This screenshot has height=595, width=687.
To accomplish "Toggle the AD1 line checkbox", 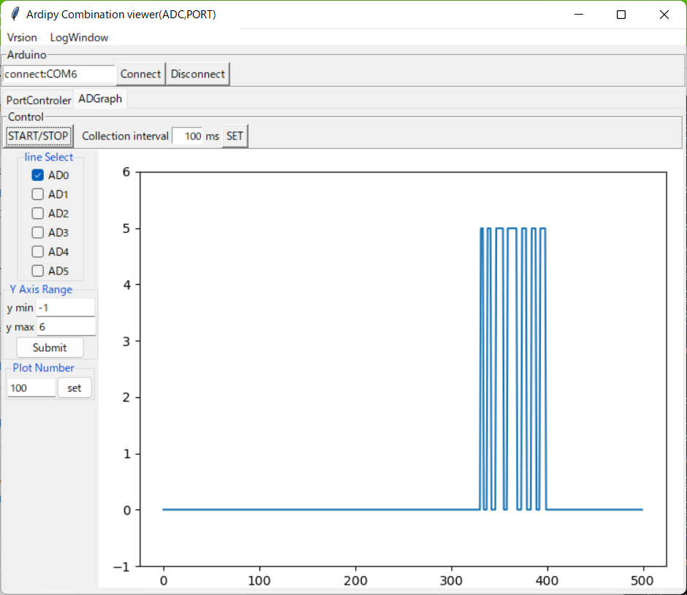I will [38, 194].
